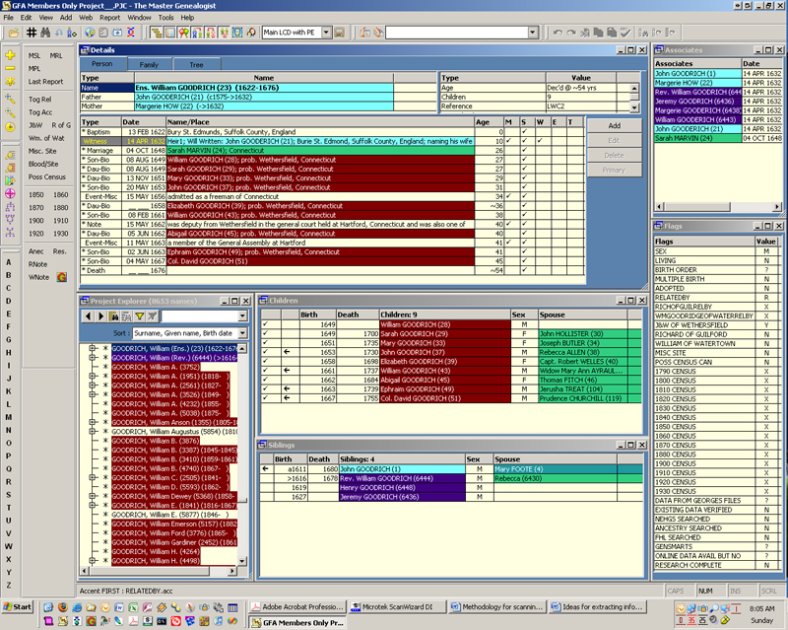The width and height of the screenshot is (788, 630).
Task: Click the Project Explorer vertical scrollbar track
Action: tap(242, 455)
